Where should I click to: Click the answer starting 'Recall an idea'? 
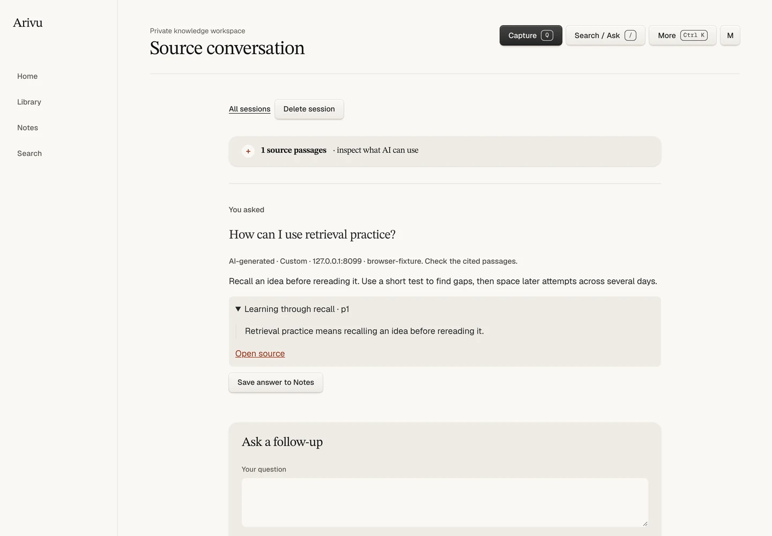[443, 281]
